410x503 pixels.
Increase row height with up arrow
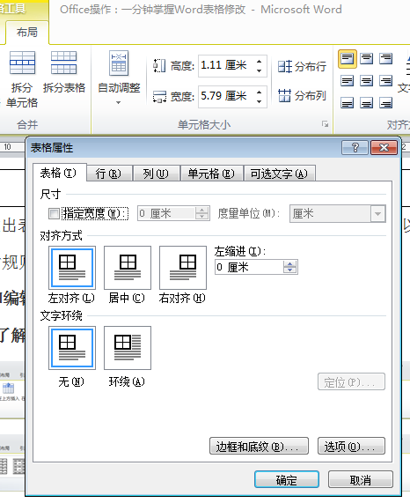260,62
